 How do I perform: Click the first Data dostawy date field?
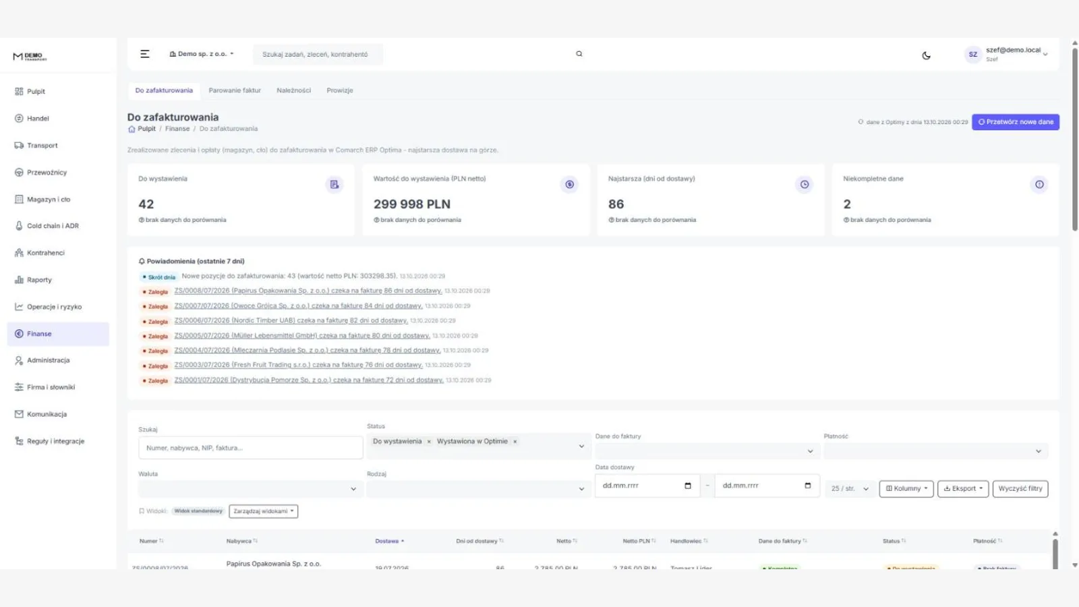647,486
